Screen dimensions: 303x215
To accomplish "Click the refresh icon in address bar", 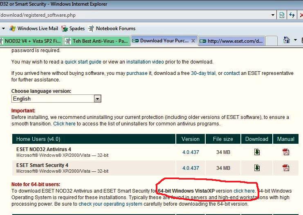I will click(292, 15).
